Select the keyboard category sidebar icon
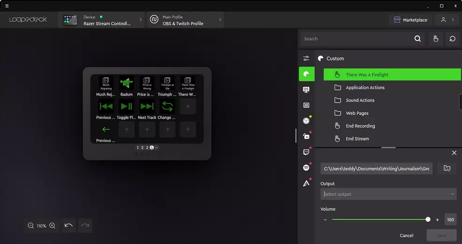The height and width of the screenshot is (244, 462). coord(306,105)
